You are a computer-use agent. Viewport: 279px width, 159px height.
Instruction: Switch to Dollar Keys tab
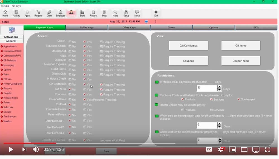pyautogui.click(x=87, y=28)
